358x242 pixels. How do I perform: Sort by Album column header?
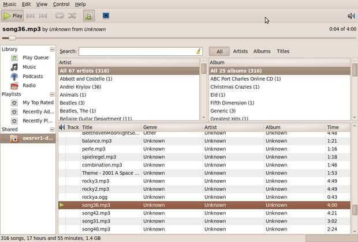point(294,127)
